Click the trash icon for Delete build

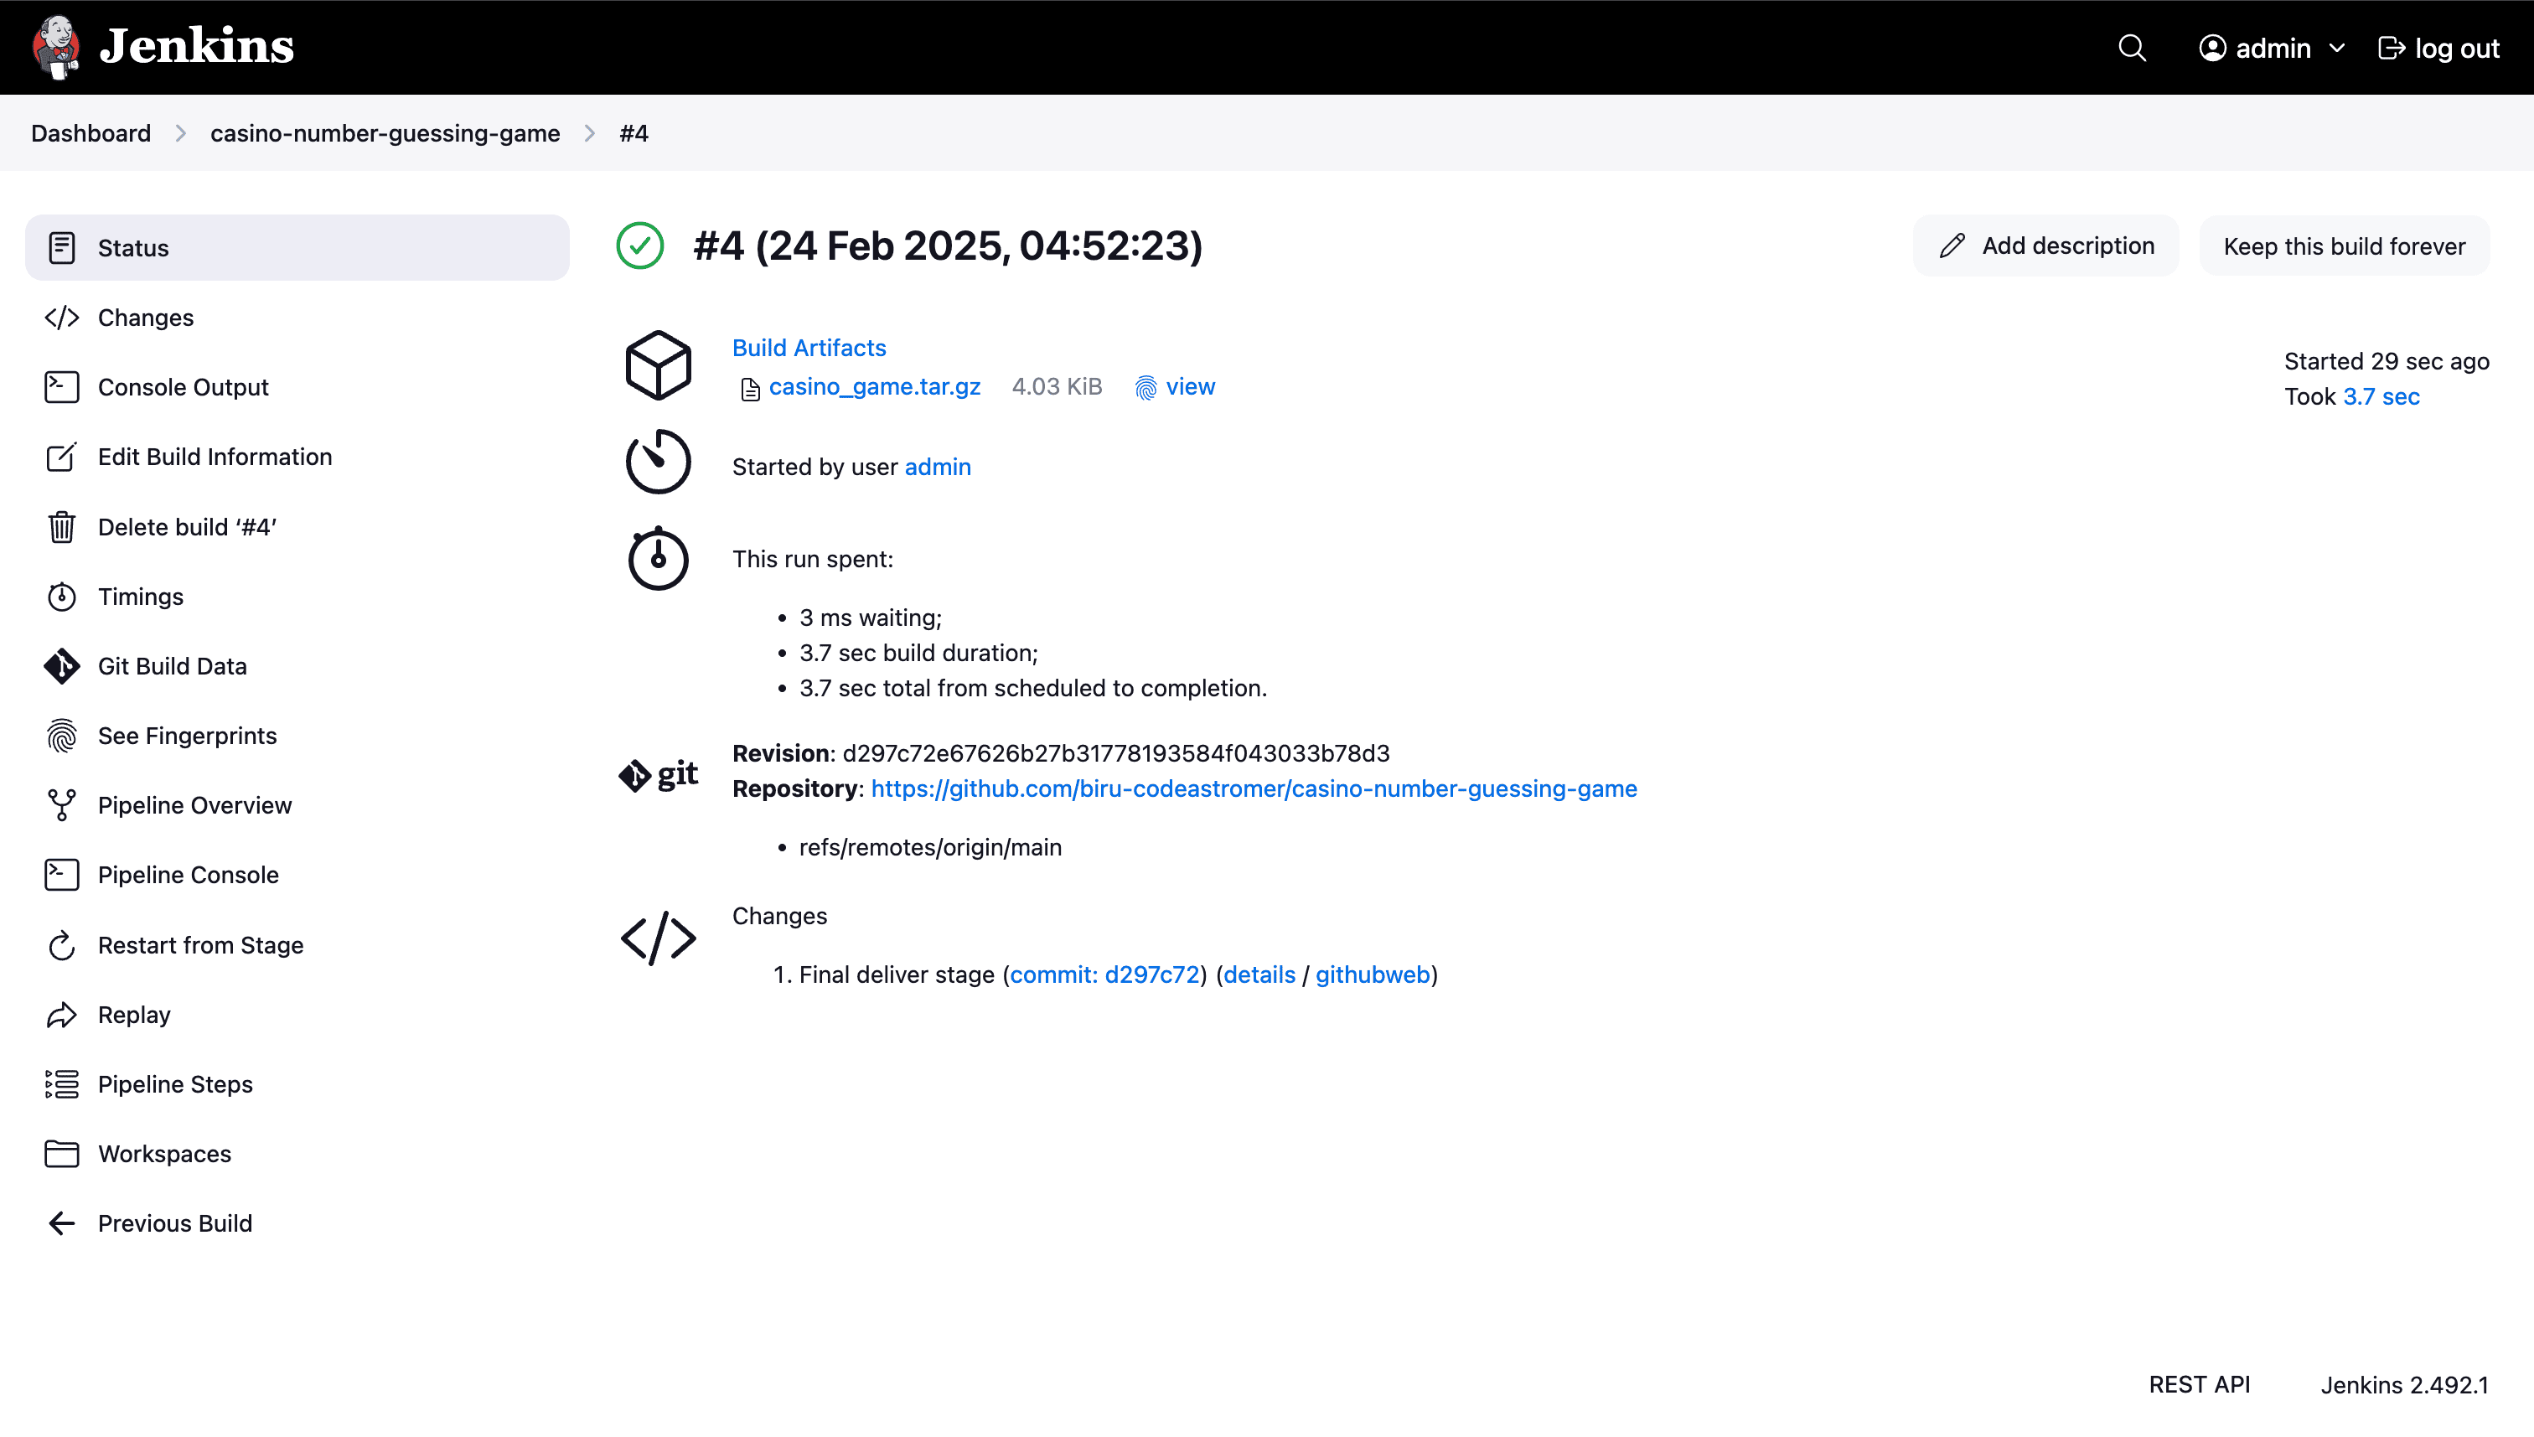pyautogui.click(x=61, y=527)
